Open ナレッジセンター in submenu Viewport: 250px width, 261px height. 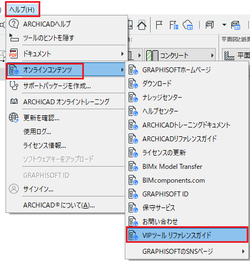click(187, 97)
